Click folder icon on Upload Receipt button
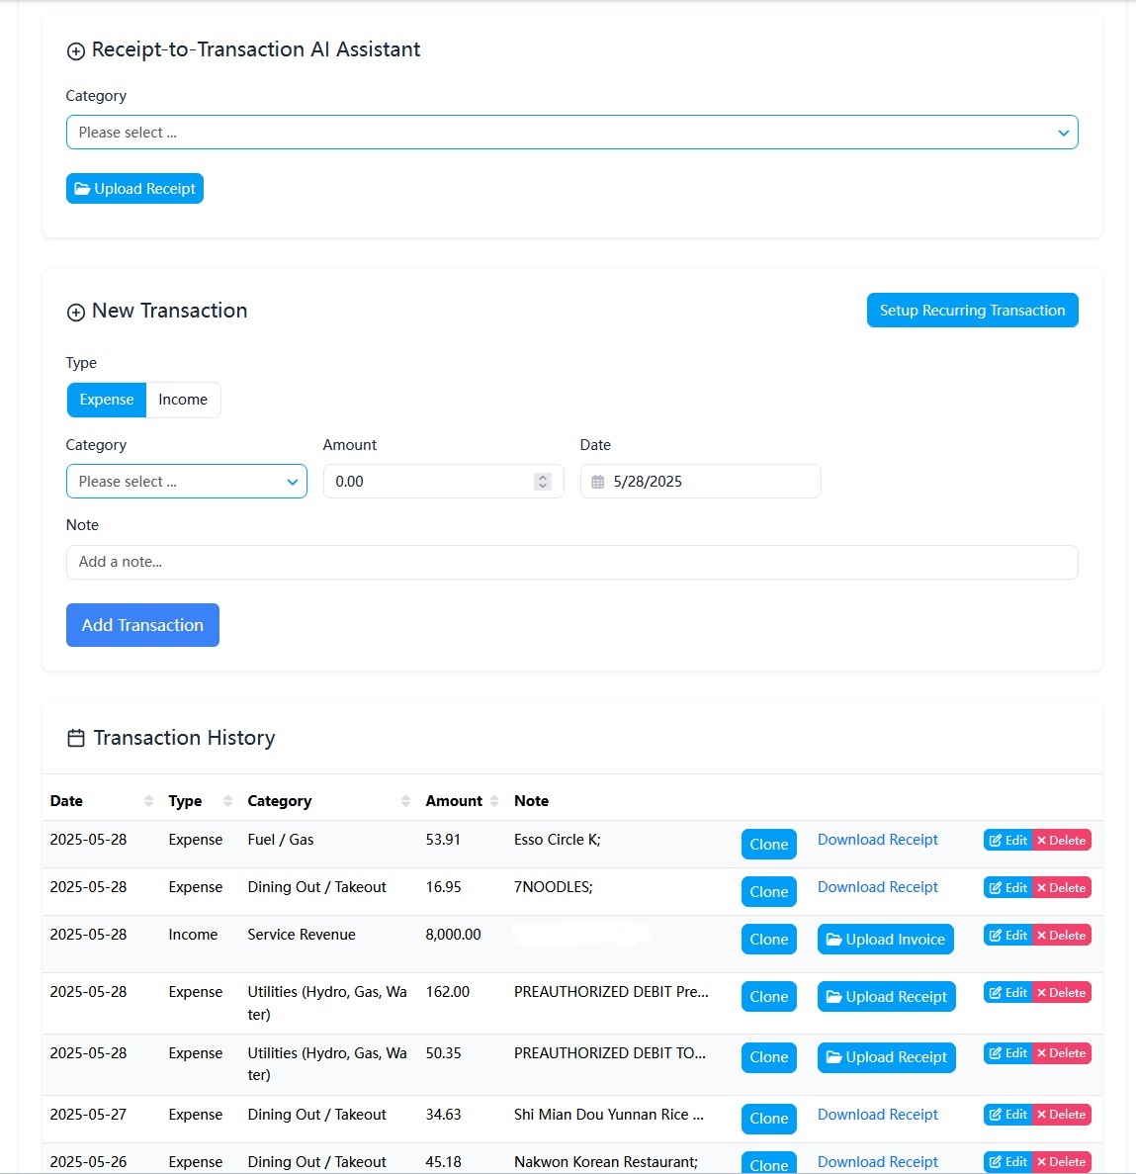The image size is (1136, 1174). pos(84,188)
